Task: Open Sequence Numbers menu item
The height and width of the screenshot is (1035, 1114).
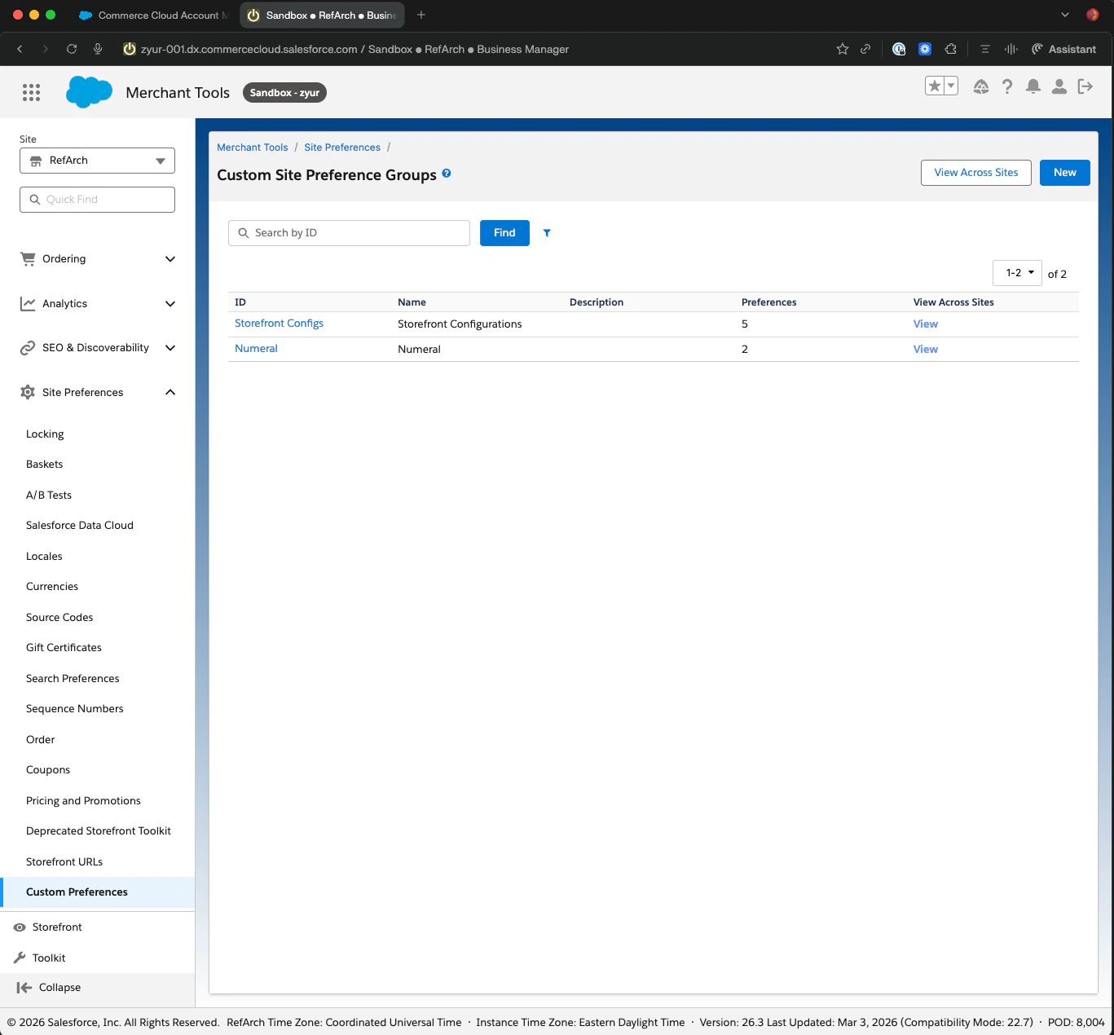Action: [75, 709]
